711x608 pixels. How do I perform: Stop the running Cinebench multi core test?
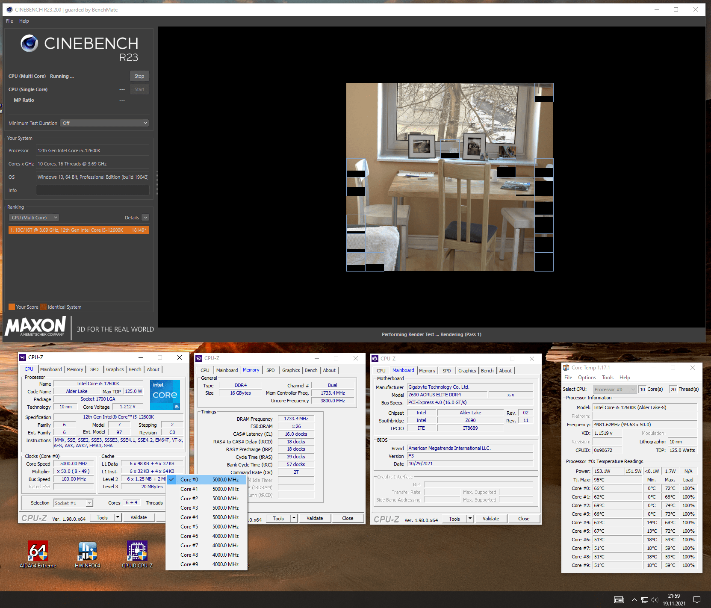coord(139,76)
